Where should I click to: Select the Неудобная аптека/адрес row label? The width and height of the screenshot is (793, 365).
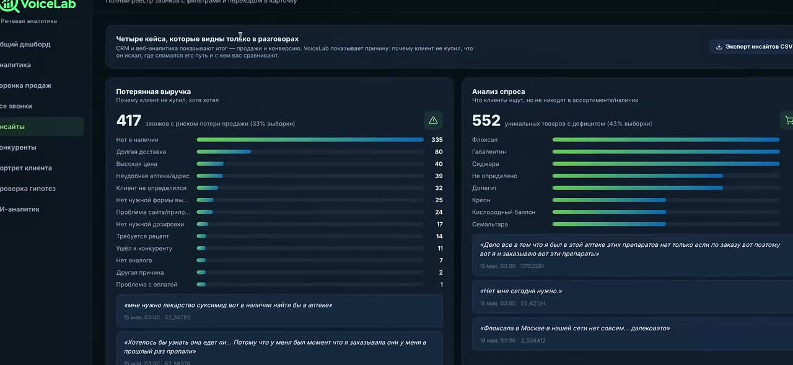click(153, 176)
